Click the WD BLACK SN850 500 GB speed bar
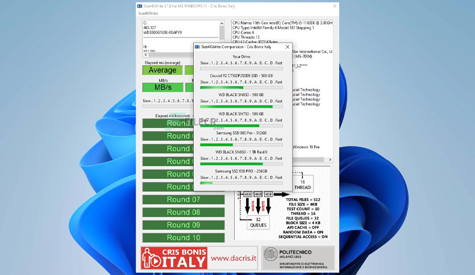 click(x=241, y=107)
